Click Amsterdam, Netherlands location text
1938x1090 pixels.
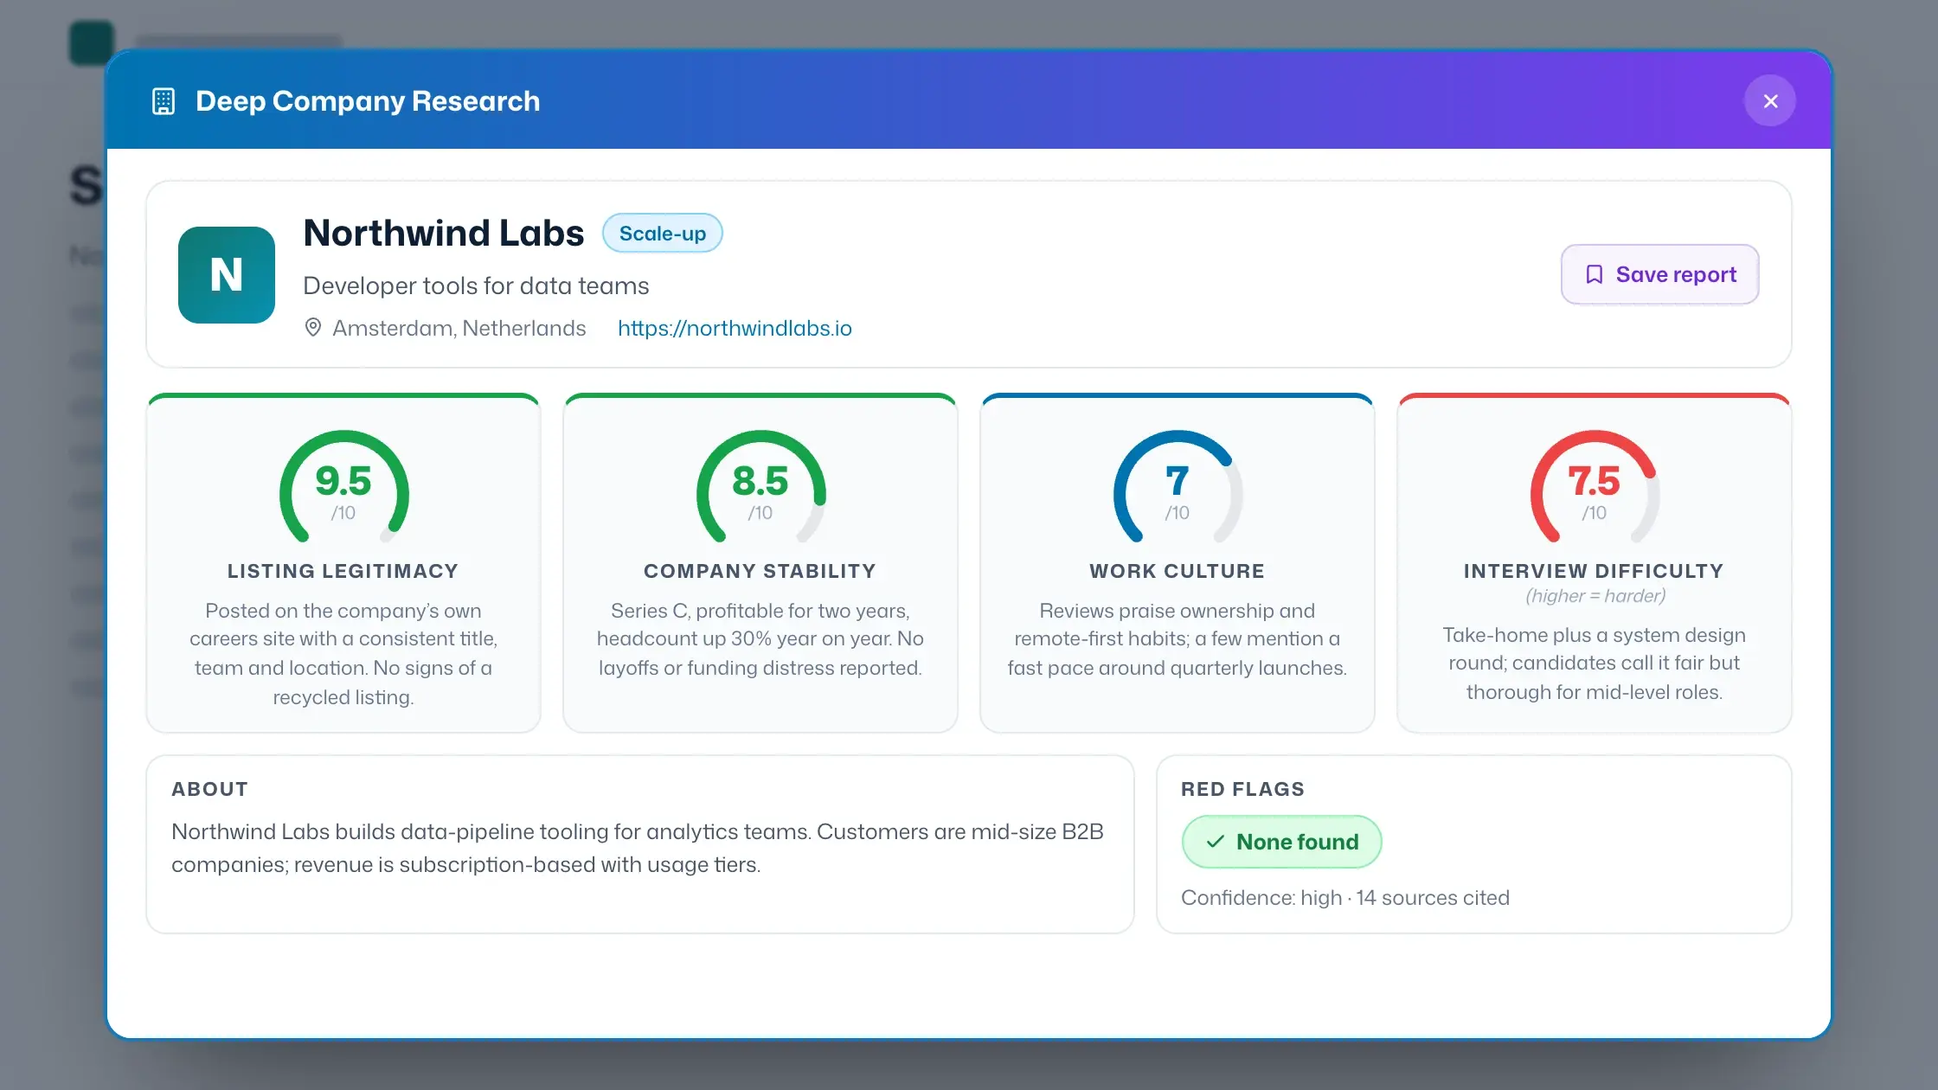coord(459,328)
